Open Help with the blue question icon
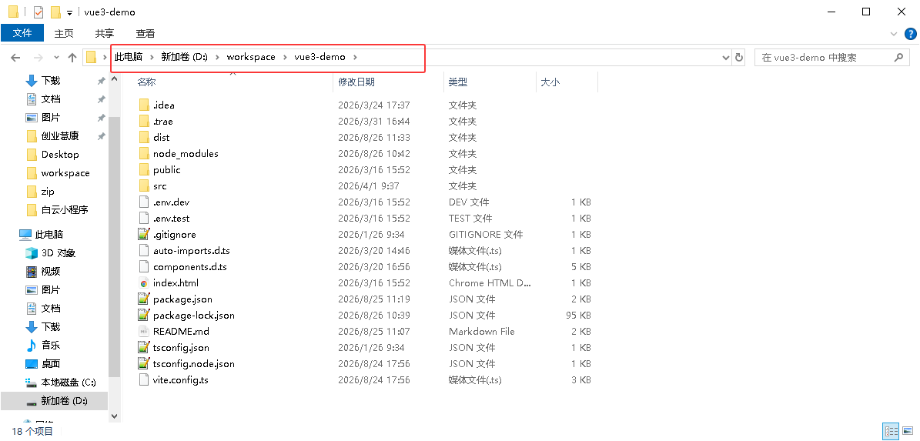 click(x=911, y=33)
